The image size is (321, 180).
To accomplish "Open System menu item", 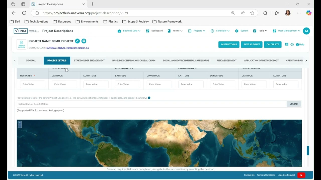I will point(242,31).
